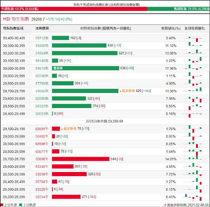The height and width of the screenshot is (207, 210).
Task: Open the 55794牛 bull contract link
Action: point(42,182)
